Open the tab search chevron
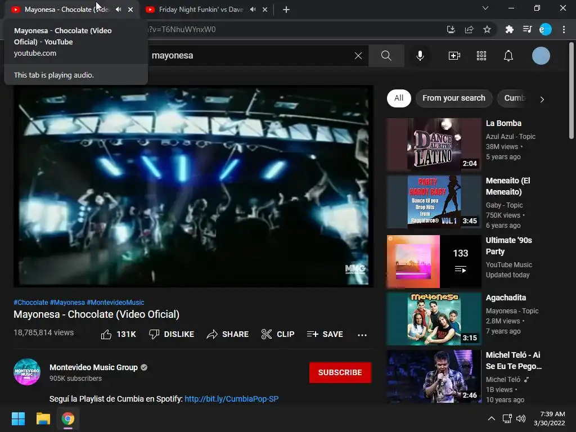Image resolution: width=576 pixels, height=432 pixels. coord(485,8)
